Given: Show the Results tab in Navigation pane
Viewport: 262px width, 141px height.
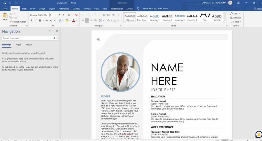Looking at the screenshot, I should click(x=29, y=45).
